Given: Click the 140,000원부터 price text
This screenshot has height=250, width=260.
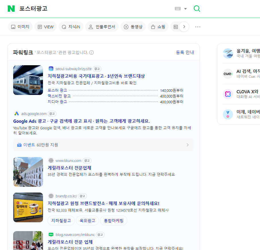Looking at the screenshot, I should click(172, 90).
